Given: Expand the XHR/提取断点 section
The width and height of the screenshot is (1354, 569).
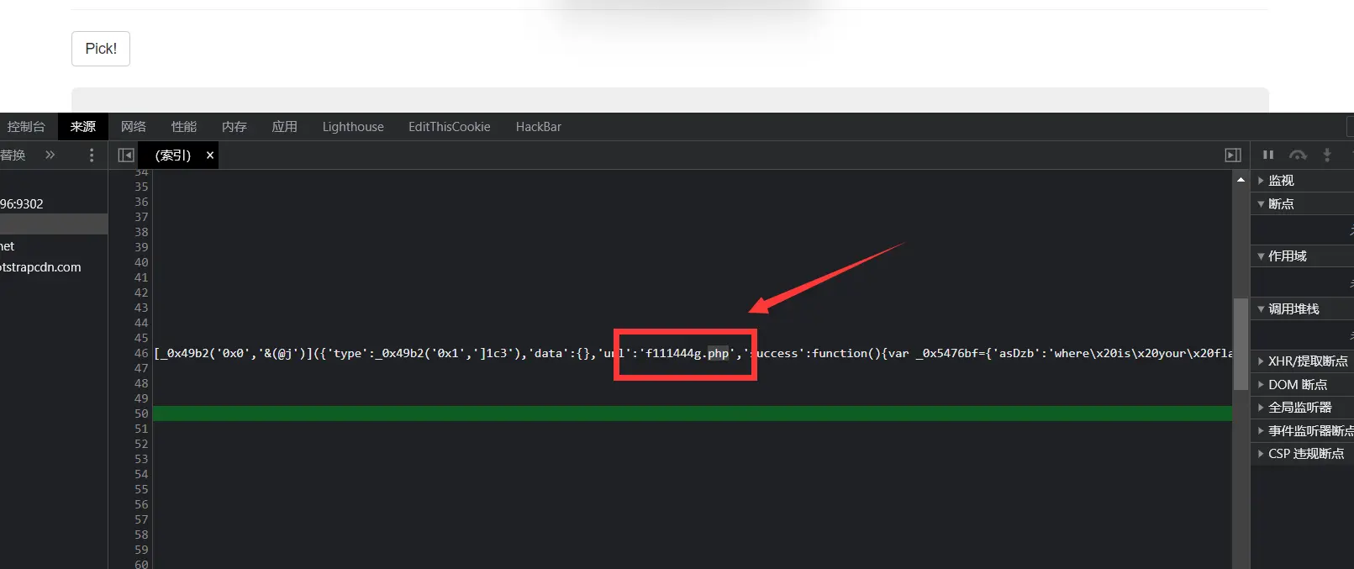Looking at the screenshot, I should click(x=1307, y=361).
